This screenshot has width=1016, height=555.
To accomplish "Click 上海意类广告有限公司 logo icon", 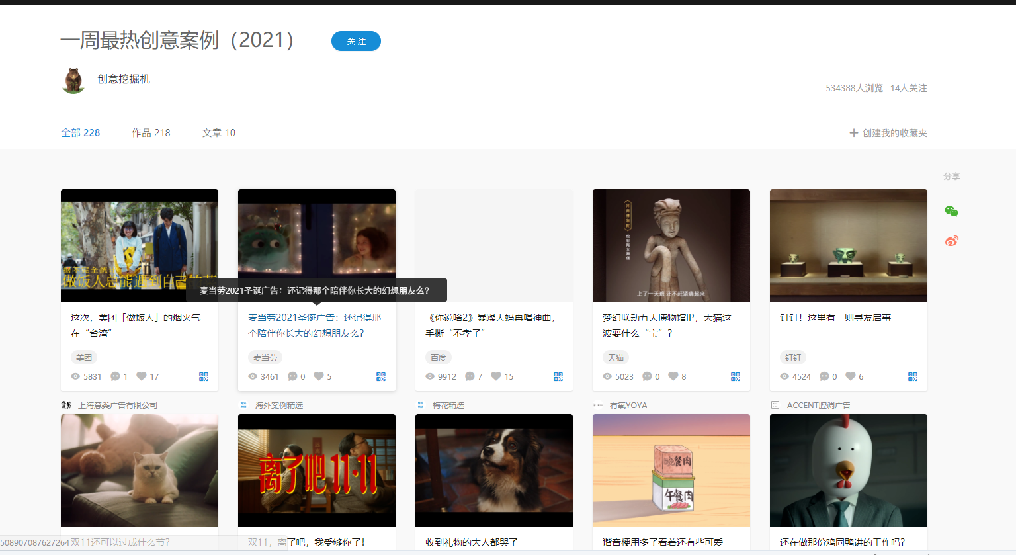I will coord(66,405).
